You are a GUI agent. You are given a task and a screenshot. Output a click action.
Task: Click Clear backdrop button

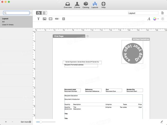click(141, 39)
